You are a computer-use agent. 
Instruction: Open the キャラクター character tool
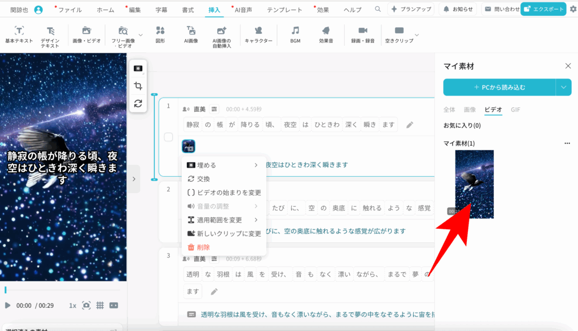pyautogui.click(x=259, y=34)
